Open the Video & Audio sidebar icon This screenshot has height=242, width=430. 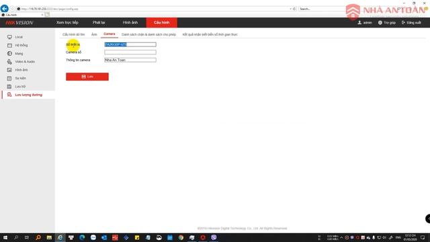(9, 62)
